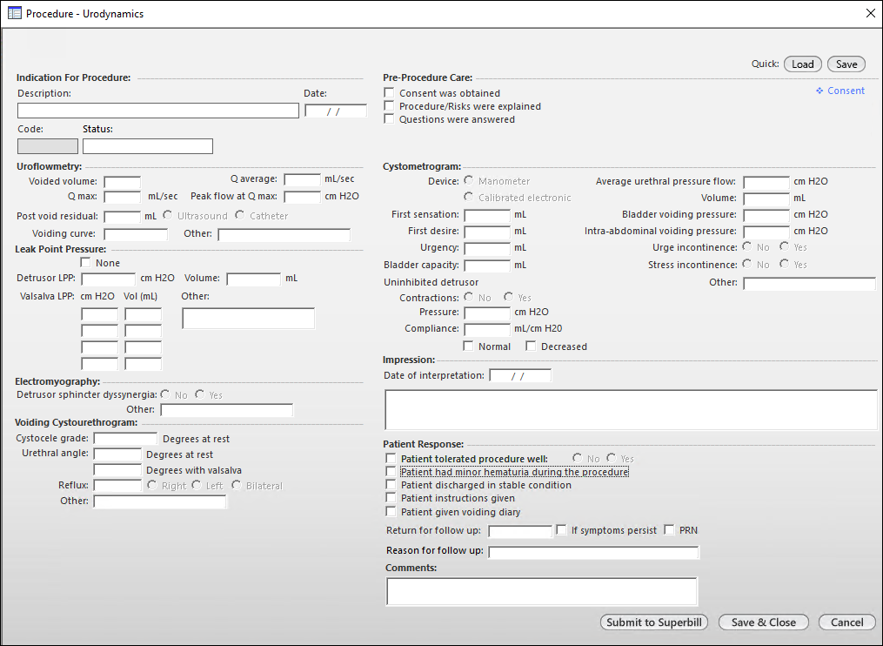Image resolution: width=883 pixels, height=646 pixels.
Task: Click the Cystocele grade field
Action: (x=125, y=439)
